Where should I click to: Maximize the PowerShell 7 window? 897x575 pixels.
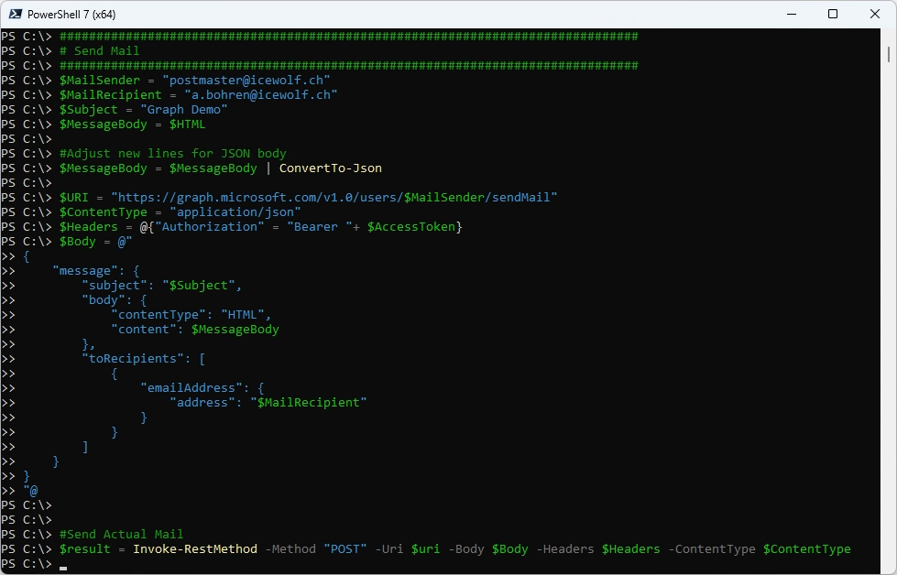(833, 14)
